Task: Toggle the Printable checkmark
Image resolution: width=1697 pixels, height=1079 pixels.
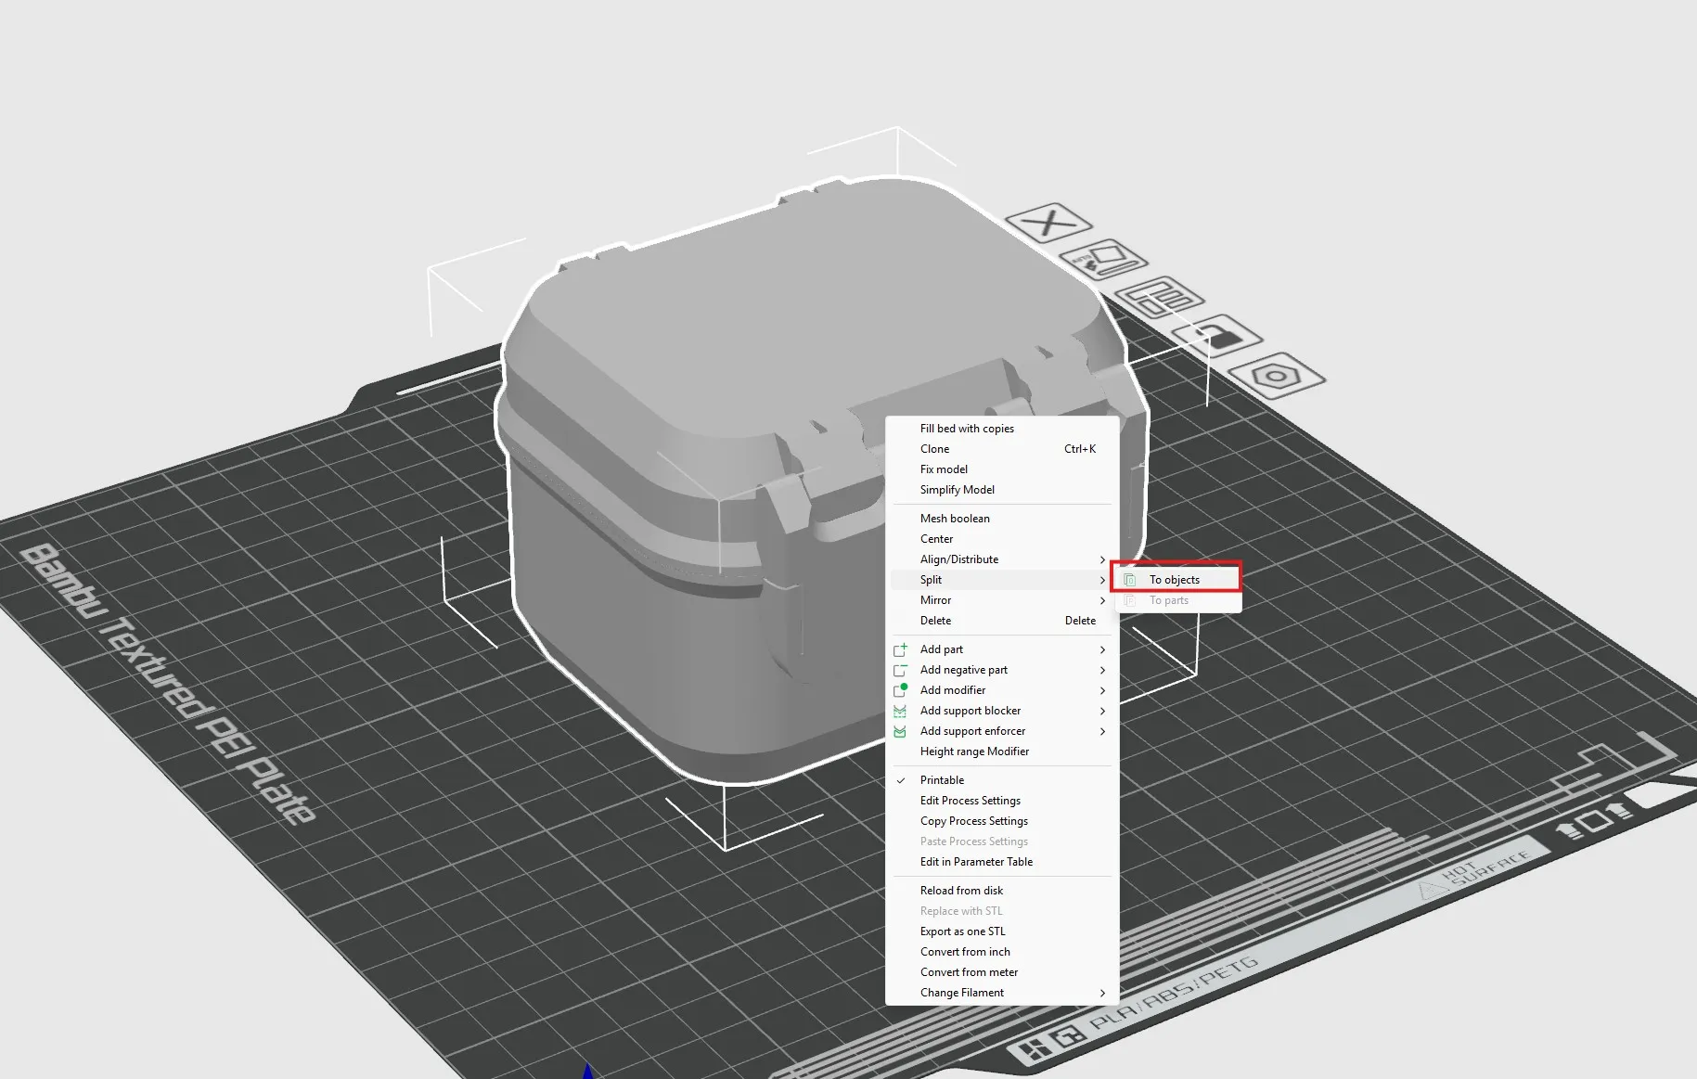Action: pos(900,780)
